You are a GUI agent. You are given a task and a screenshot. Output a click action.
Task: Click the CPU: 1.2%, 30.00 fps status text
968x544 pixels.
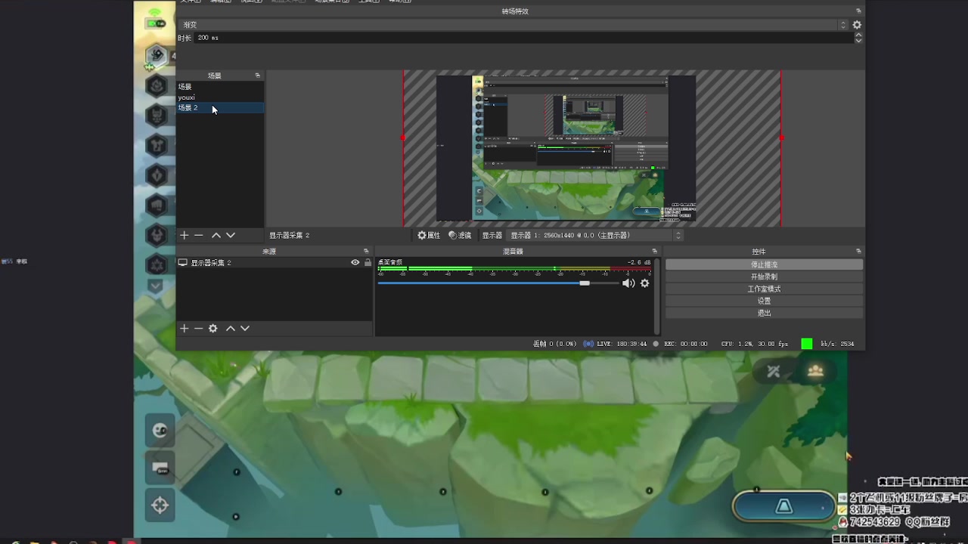click(x=754, y=344)
